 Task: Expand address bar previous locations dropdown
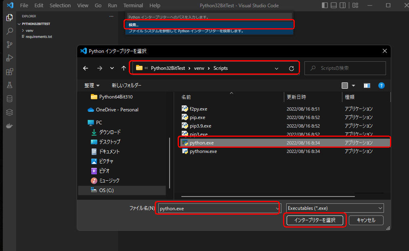[277, 69]
